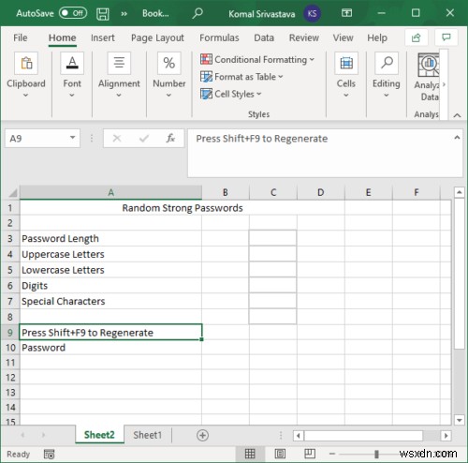Click the Clipboard paste icon

[x=26, y=63]
